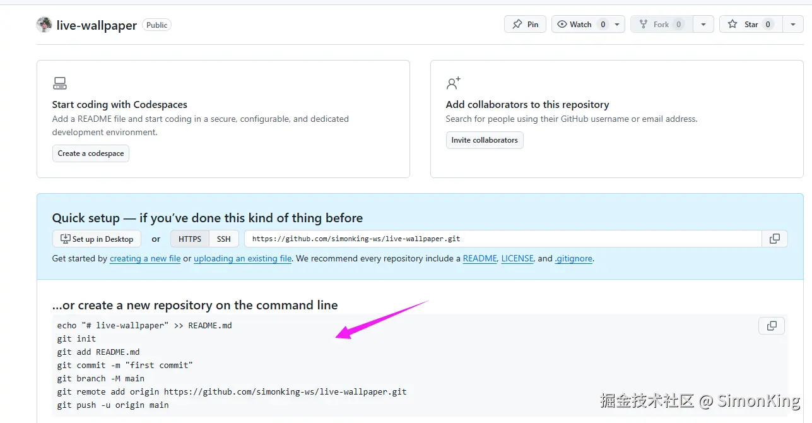Image resolution: width=812 pixels, height=423 pixels.
Task: Copy the command line setup code
Action: pyautogui.click(x=771, y=326)
